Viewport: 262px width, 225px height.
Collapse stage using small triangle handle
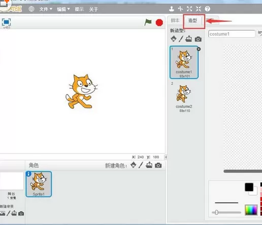click(166, 157)
